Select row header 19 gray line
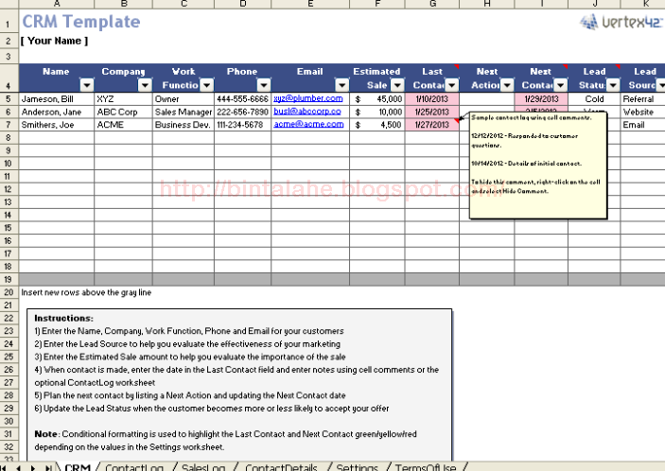The width and height of the screenshot is (665, 471). [x=9, y=279]
